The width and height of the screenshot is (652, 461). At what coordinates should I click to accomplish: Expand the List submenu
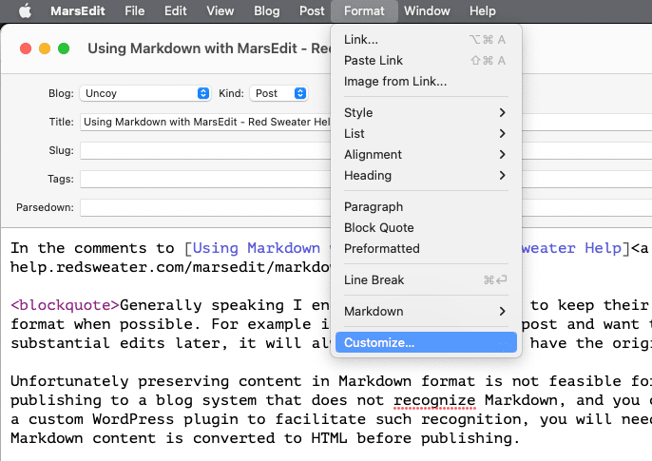[426, 134]
